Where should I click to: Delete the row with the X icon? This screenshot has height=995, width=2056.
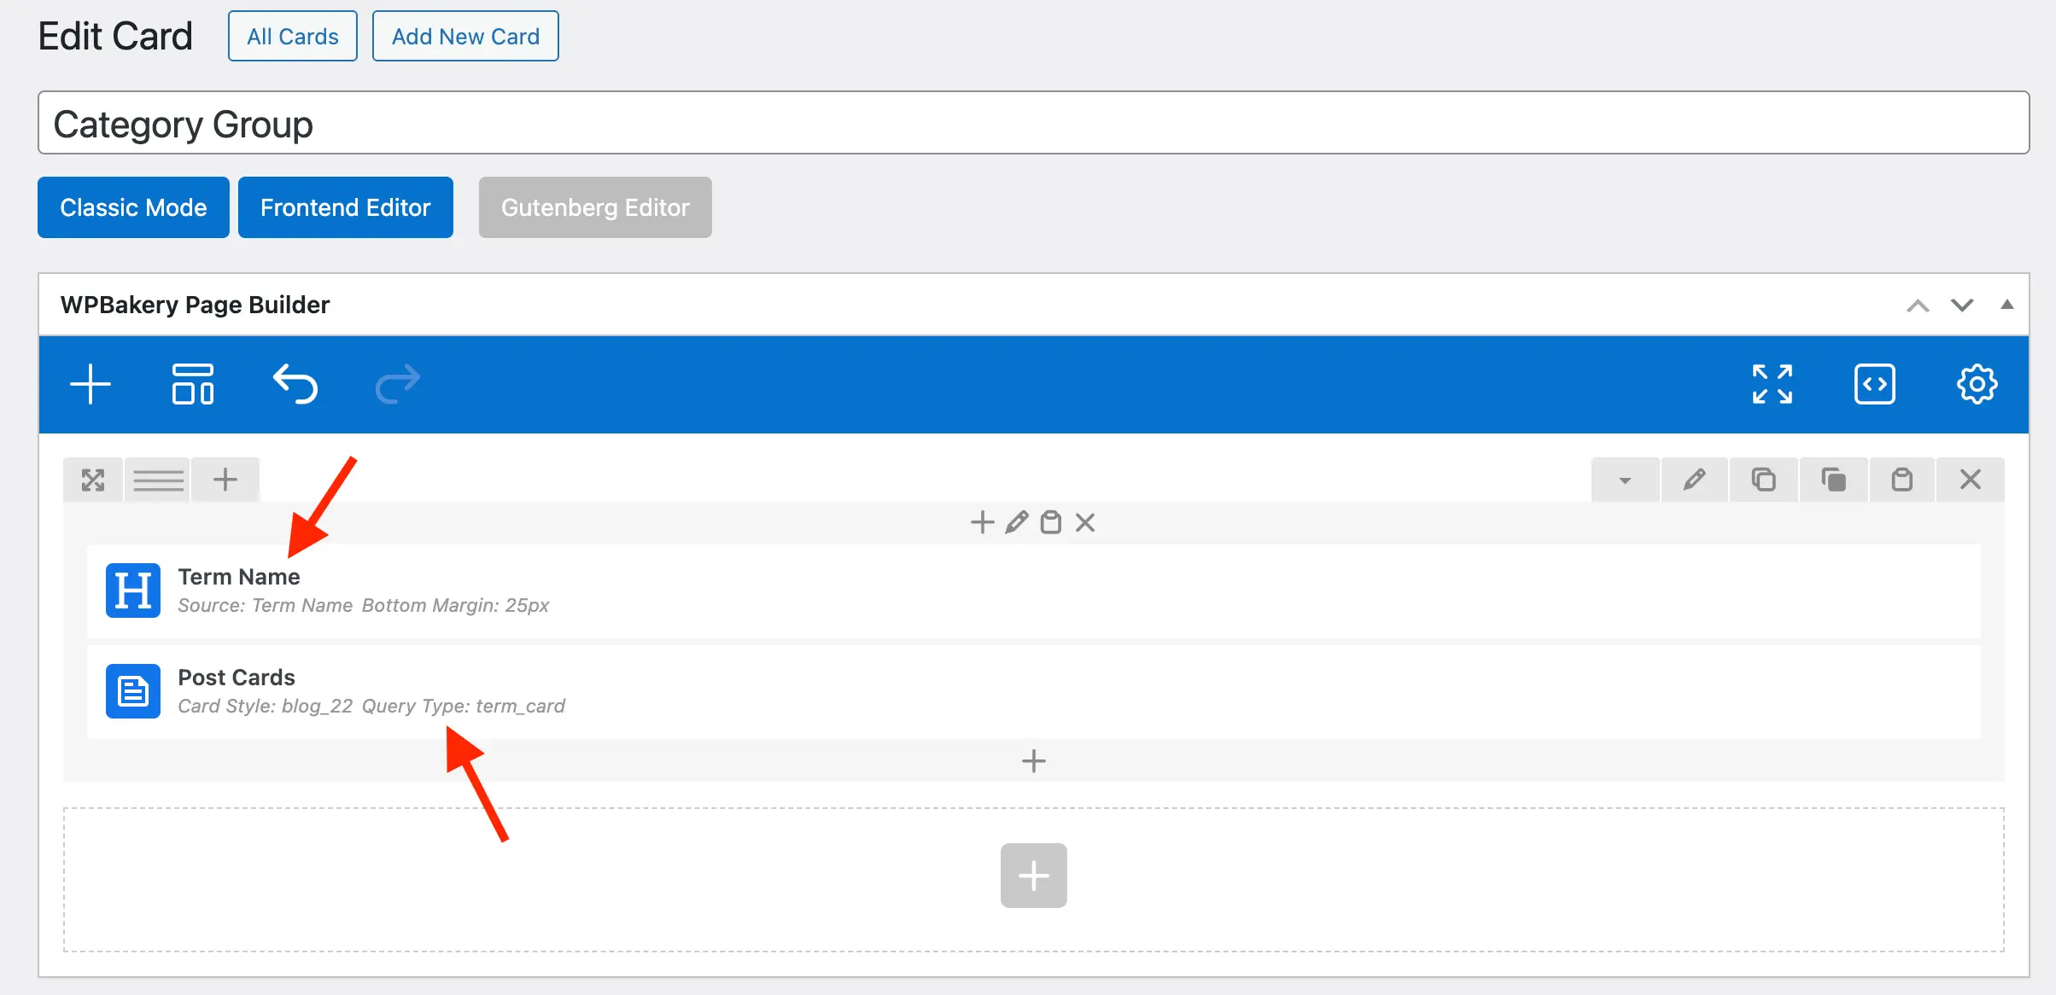(1970, 480)
